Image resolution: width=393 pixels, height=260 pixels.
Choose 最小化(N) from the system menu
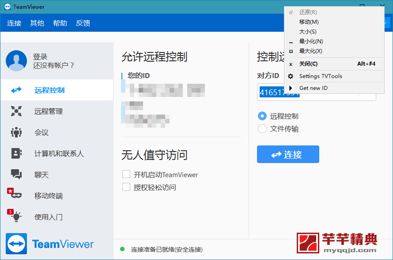pyautogui.click(x=334, y=41)
